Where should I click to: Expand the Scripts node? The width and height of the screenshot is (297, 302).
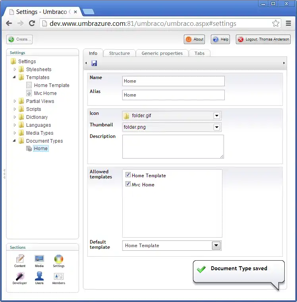point(15,109)
